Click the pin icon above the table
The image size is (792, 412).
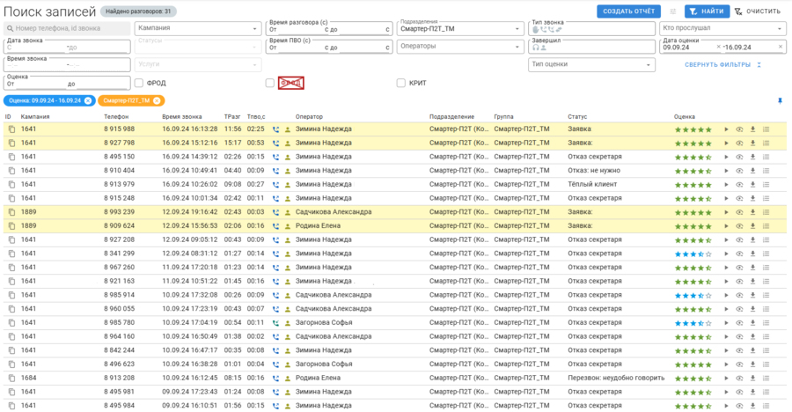(x=780, y=101)
